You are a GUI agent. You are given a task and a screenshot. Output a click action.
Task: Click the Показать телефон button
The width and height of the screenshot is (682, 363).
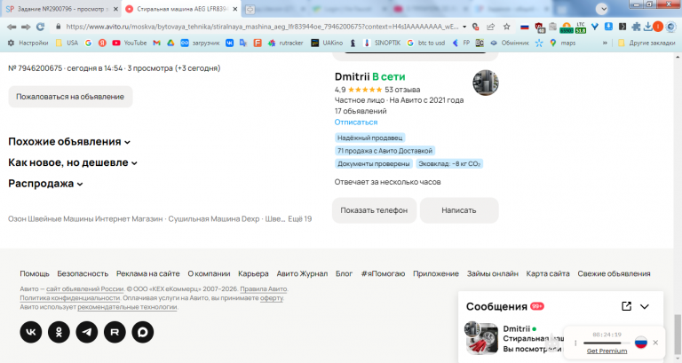pos(374,210)
